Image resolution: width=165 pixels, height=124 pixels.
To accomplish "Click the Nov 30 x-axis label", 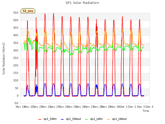I will (115, 107).
